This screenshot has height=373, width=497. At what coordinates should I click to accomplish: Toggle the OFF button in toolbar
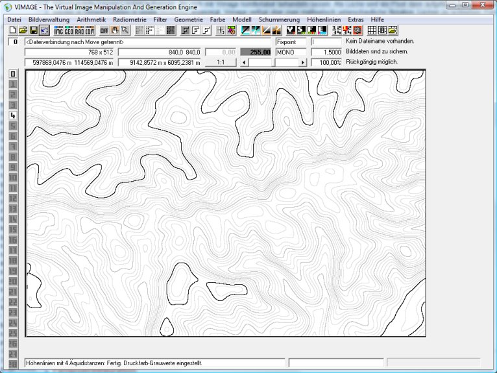pos(104,30)
